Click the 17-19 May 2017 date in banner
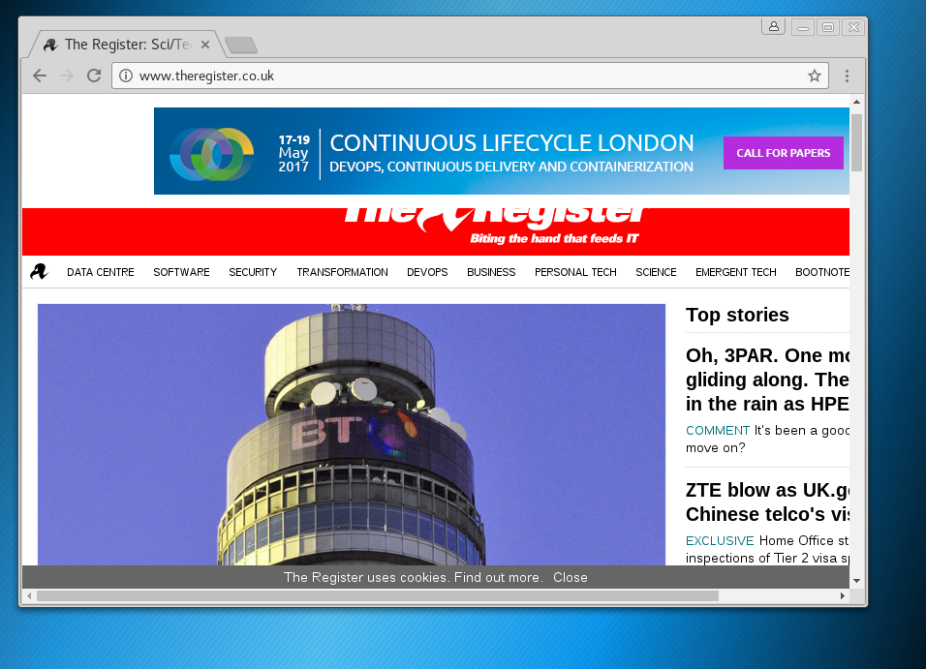 click(x=294, y=153)
